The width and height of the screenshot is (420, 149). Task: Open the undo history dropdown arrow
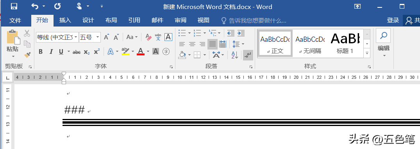[x=44, y=6]
